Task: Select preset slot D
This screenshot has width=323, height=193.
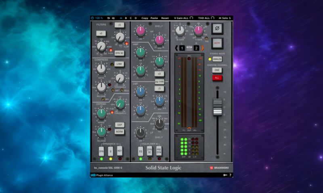Action: point(136,18)
